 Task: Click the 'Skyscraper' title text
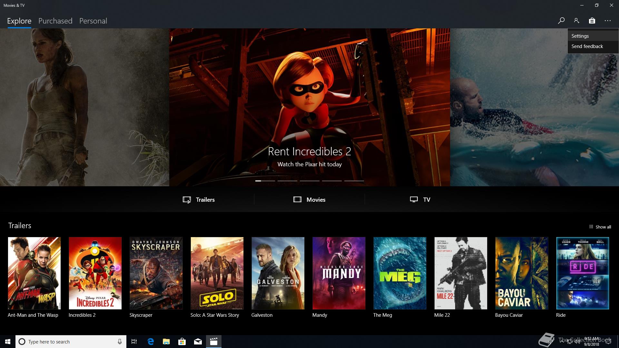coord(141,315)
